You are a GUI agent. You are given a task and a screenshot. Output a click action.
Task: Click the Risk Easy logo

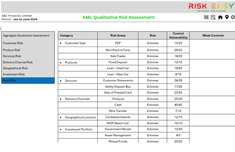[x=212, y=7]
